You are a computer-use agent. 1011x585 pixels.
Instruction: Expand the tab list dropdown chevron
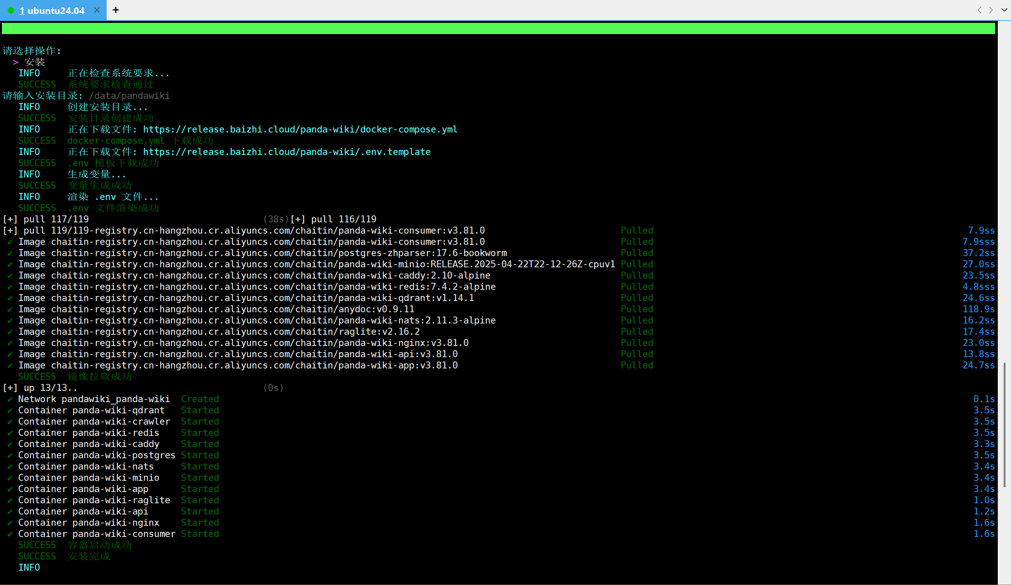tap(1004, 10)
